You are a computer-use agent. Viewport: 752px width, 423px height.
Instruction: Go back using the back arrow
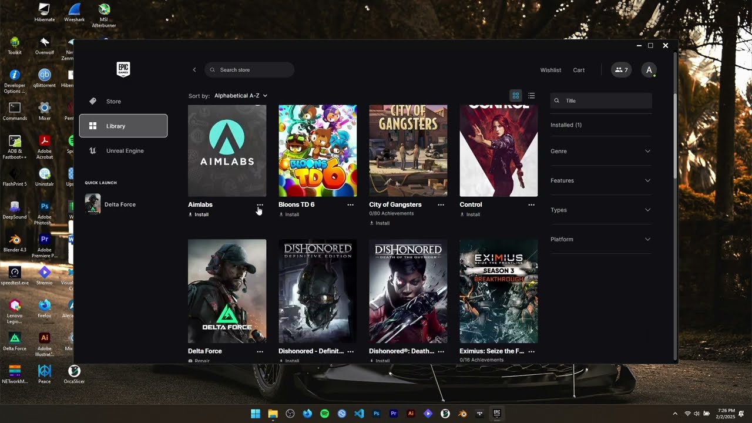(x=194, y=70)
